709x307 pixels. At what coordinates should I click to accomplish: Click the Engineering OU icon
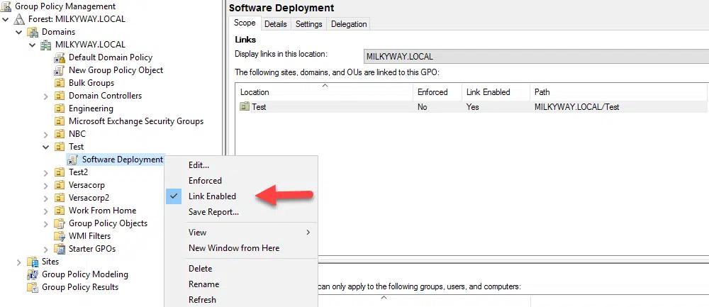60,108
